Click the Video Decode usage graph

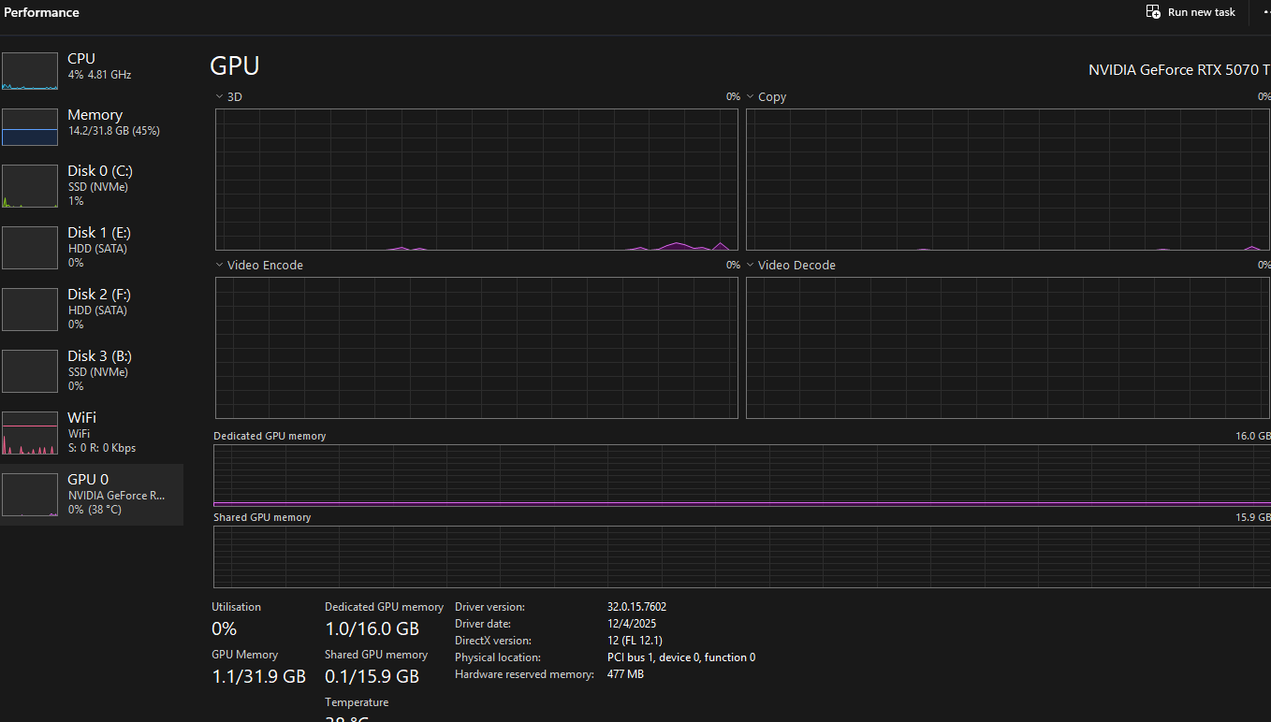click(1008, 348)
